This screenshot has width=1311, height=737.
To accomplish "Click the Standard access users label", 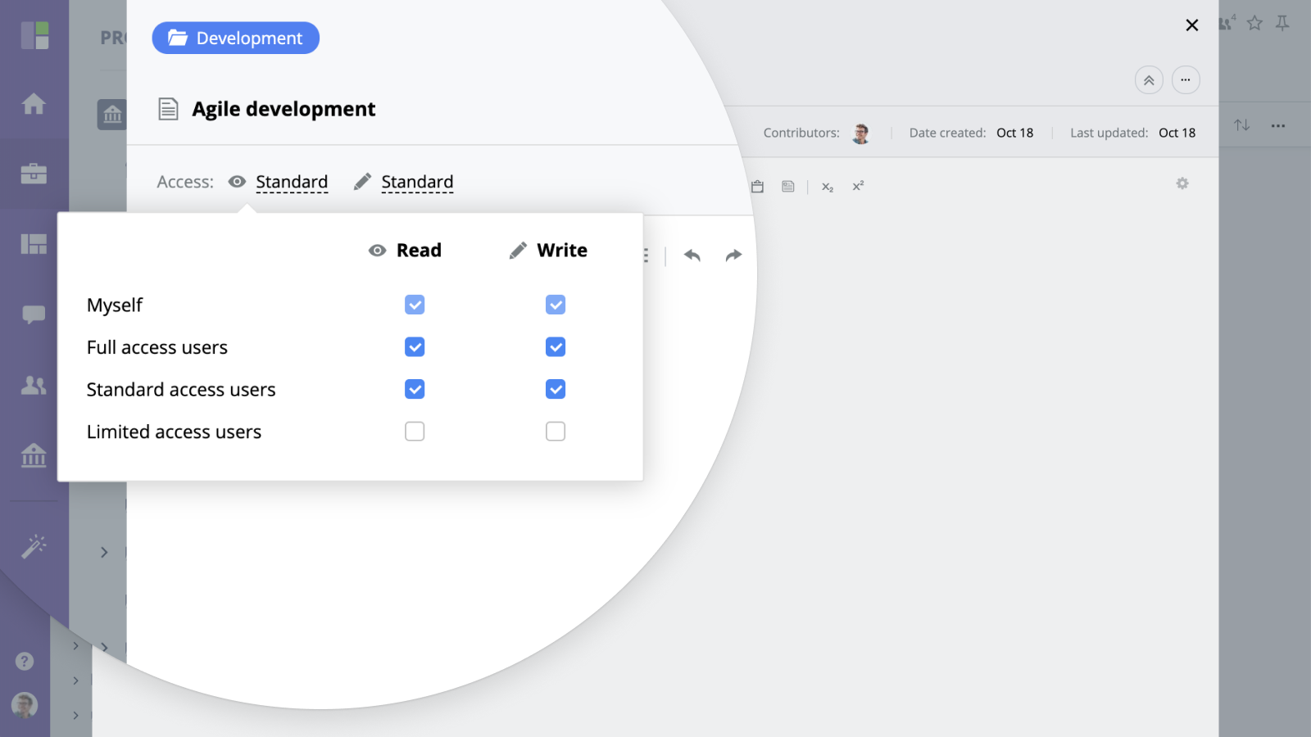I will pyautogui.click(x=181, y=390).
